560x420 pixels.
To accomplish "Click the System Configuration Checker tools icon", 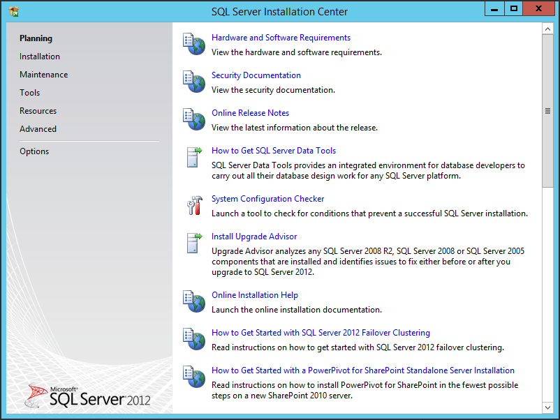I will point(193,205).
